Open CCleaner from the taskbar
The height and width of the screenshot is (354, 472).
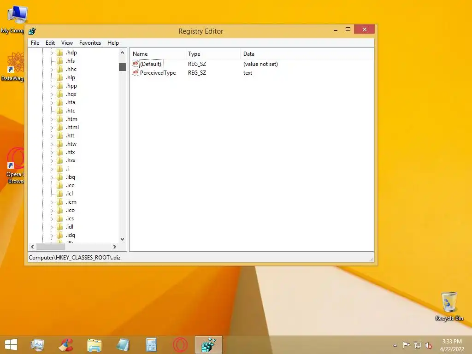(x=66, y=345)
